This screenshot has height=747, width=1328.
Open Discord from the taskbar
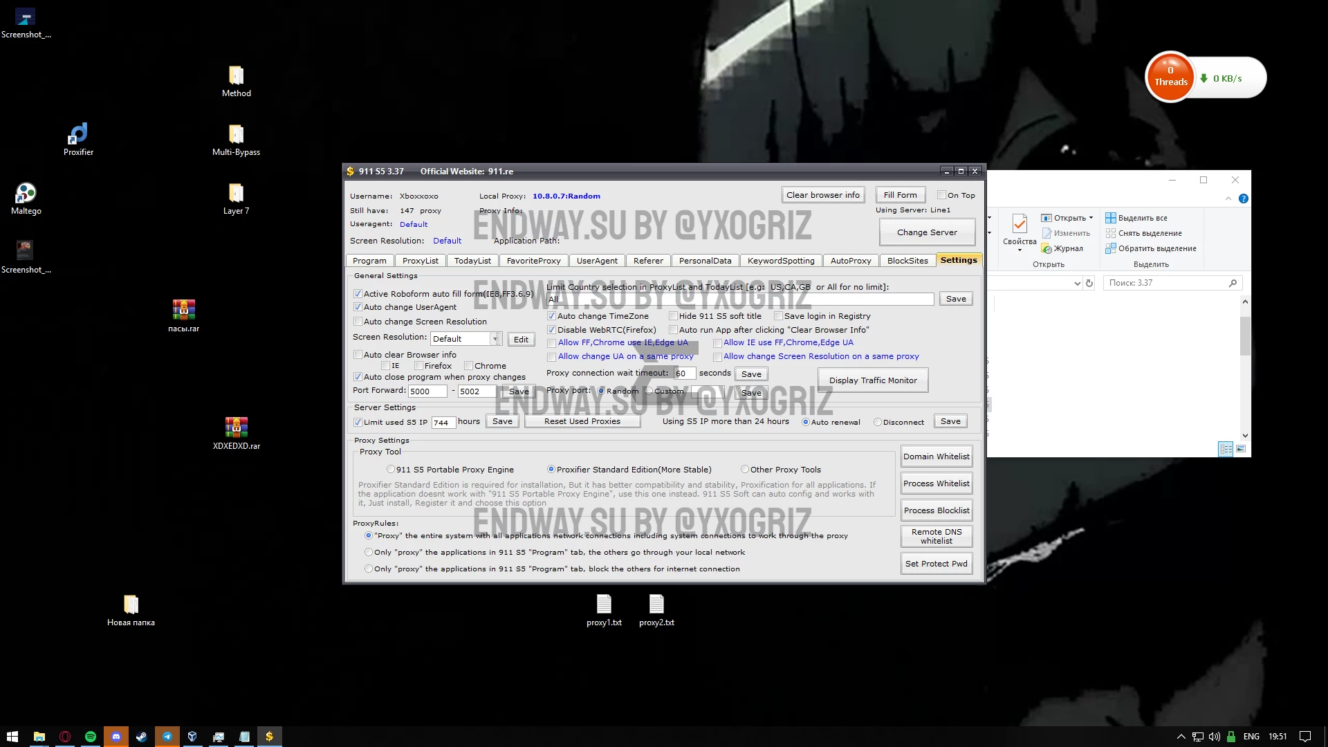(116, 737)
